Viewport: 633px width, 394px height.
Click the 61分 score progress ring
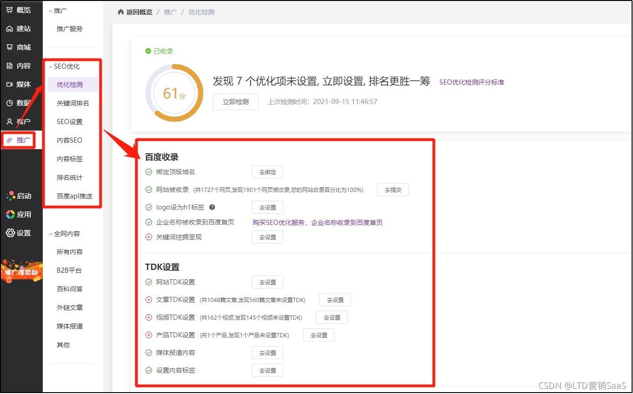pyautogui.click(x=173, y=92)
